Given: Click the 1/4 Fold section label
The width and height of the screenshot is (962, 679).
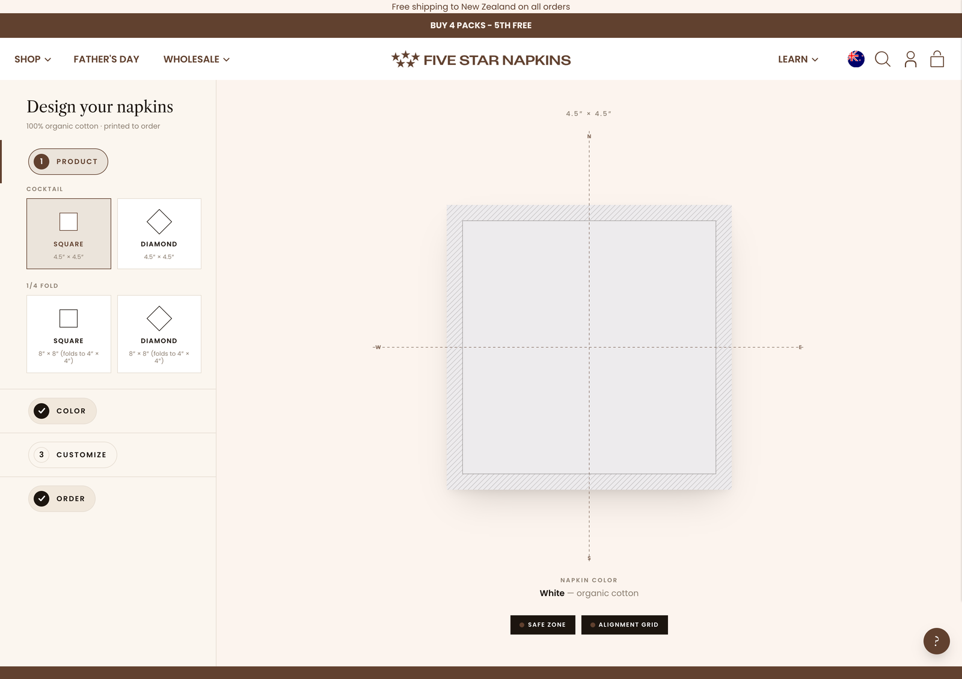Looking at the screenshot, I should tap(42, 286).
